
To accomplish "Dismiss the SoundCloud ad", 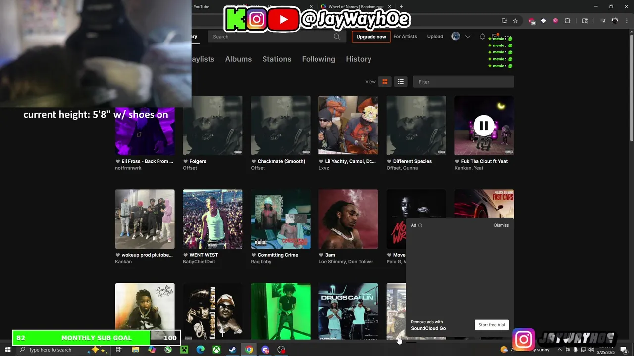I will [501, 225].
